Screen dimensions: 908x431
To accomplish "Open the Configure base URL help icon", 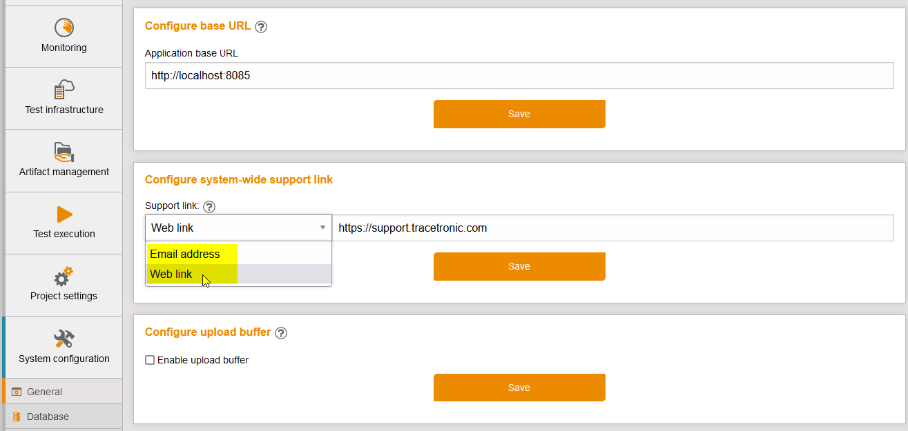I will click(x=261, y=26).
